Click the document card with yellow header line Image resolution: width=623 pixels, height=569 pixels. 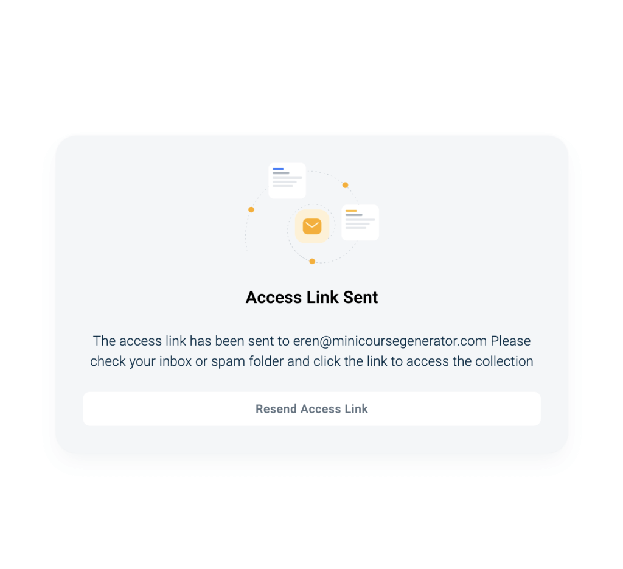click(x=360, y=223)
